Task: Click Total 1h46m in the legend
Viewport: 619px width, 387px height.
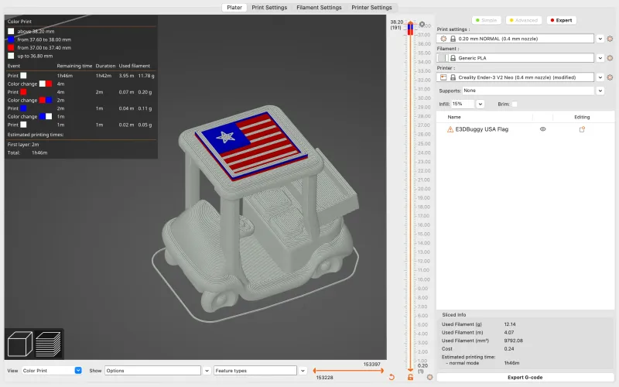Action: click(x=39, y=152)
